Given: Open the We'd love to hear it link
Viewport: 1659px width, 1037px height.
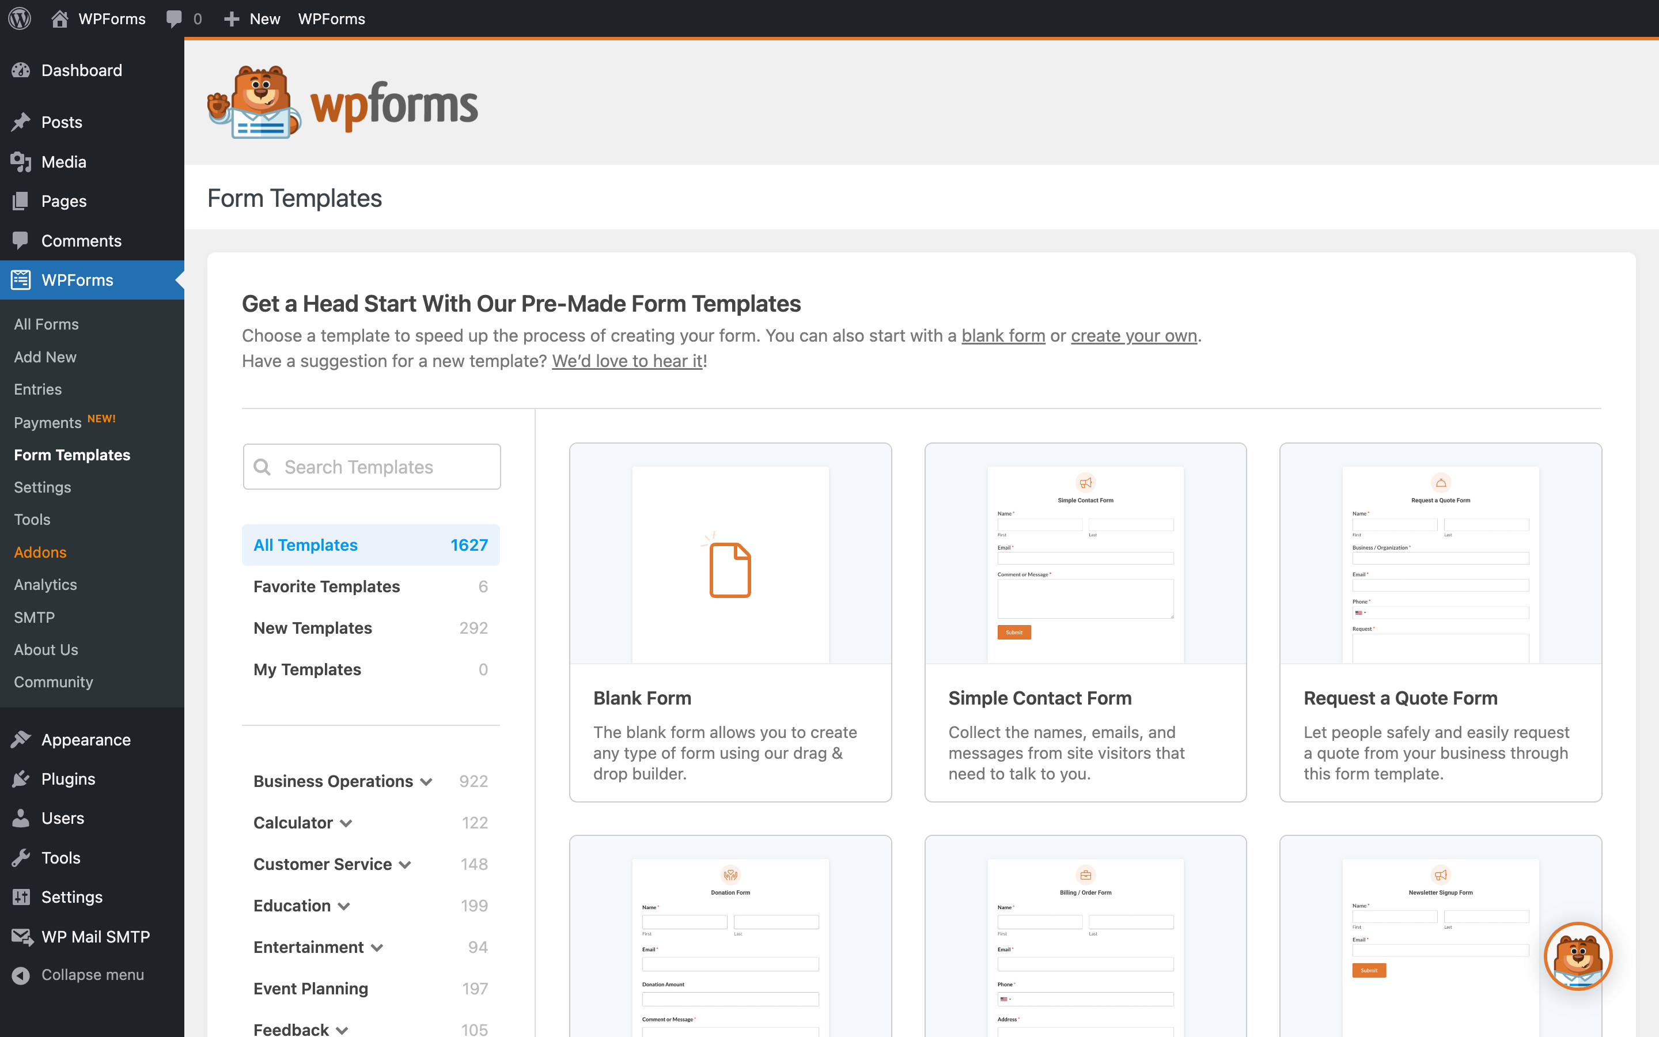Looking at the screenshot, I should pos(627,361).
